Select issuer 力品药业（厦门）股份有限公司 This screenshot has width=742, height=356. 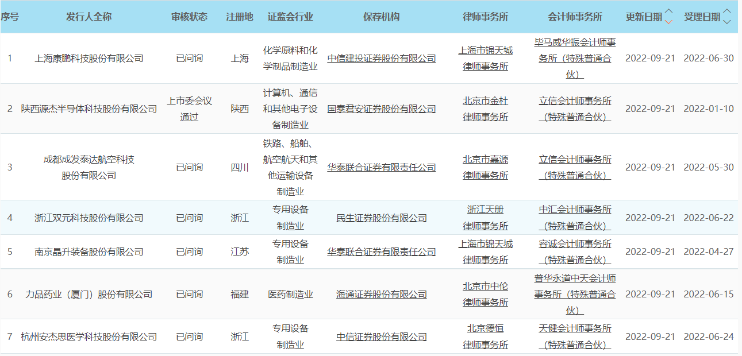click(89, 294)
